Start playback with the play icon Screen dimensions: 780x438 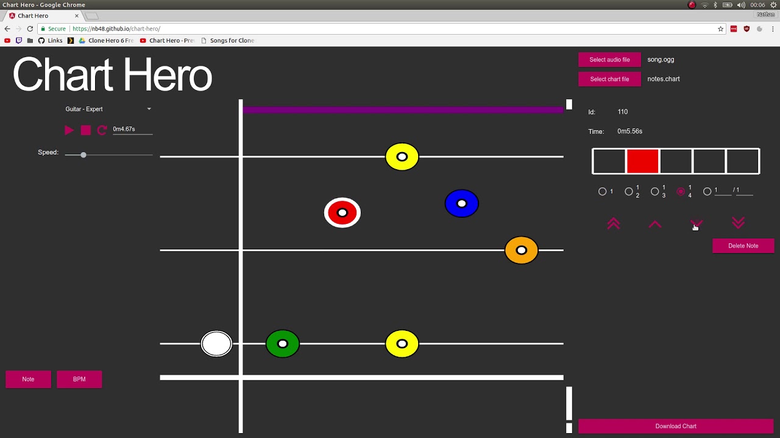[69, 130]
